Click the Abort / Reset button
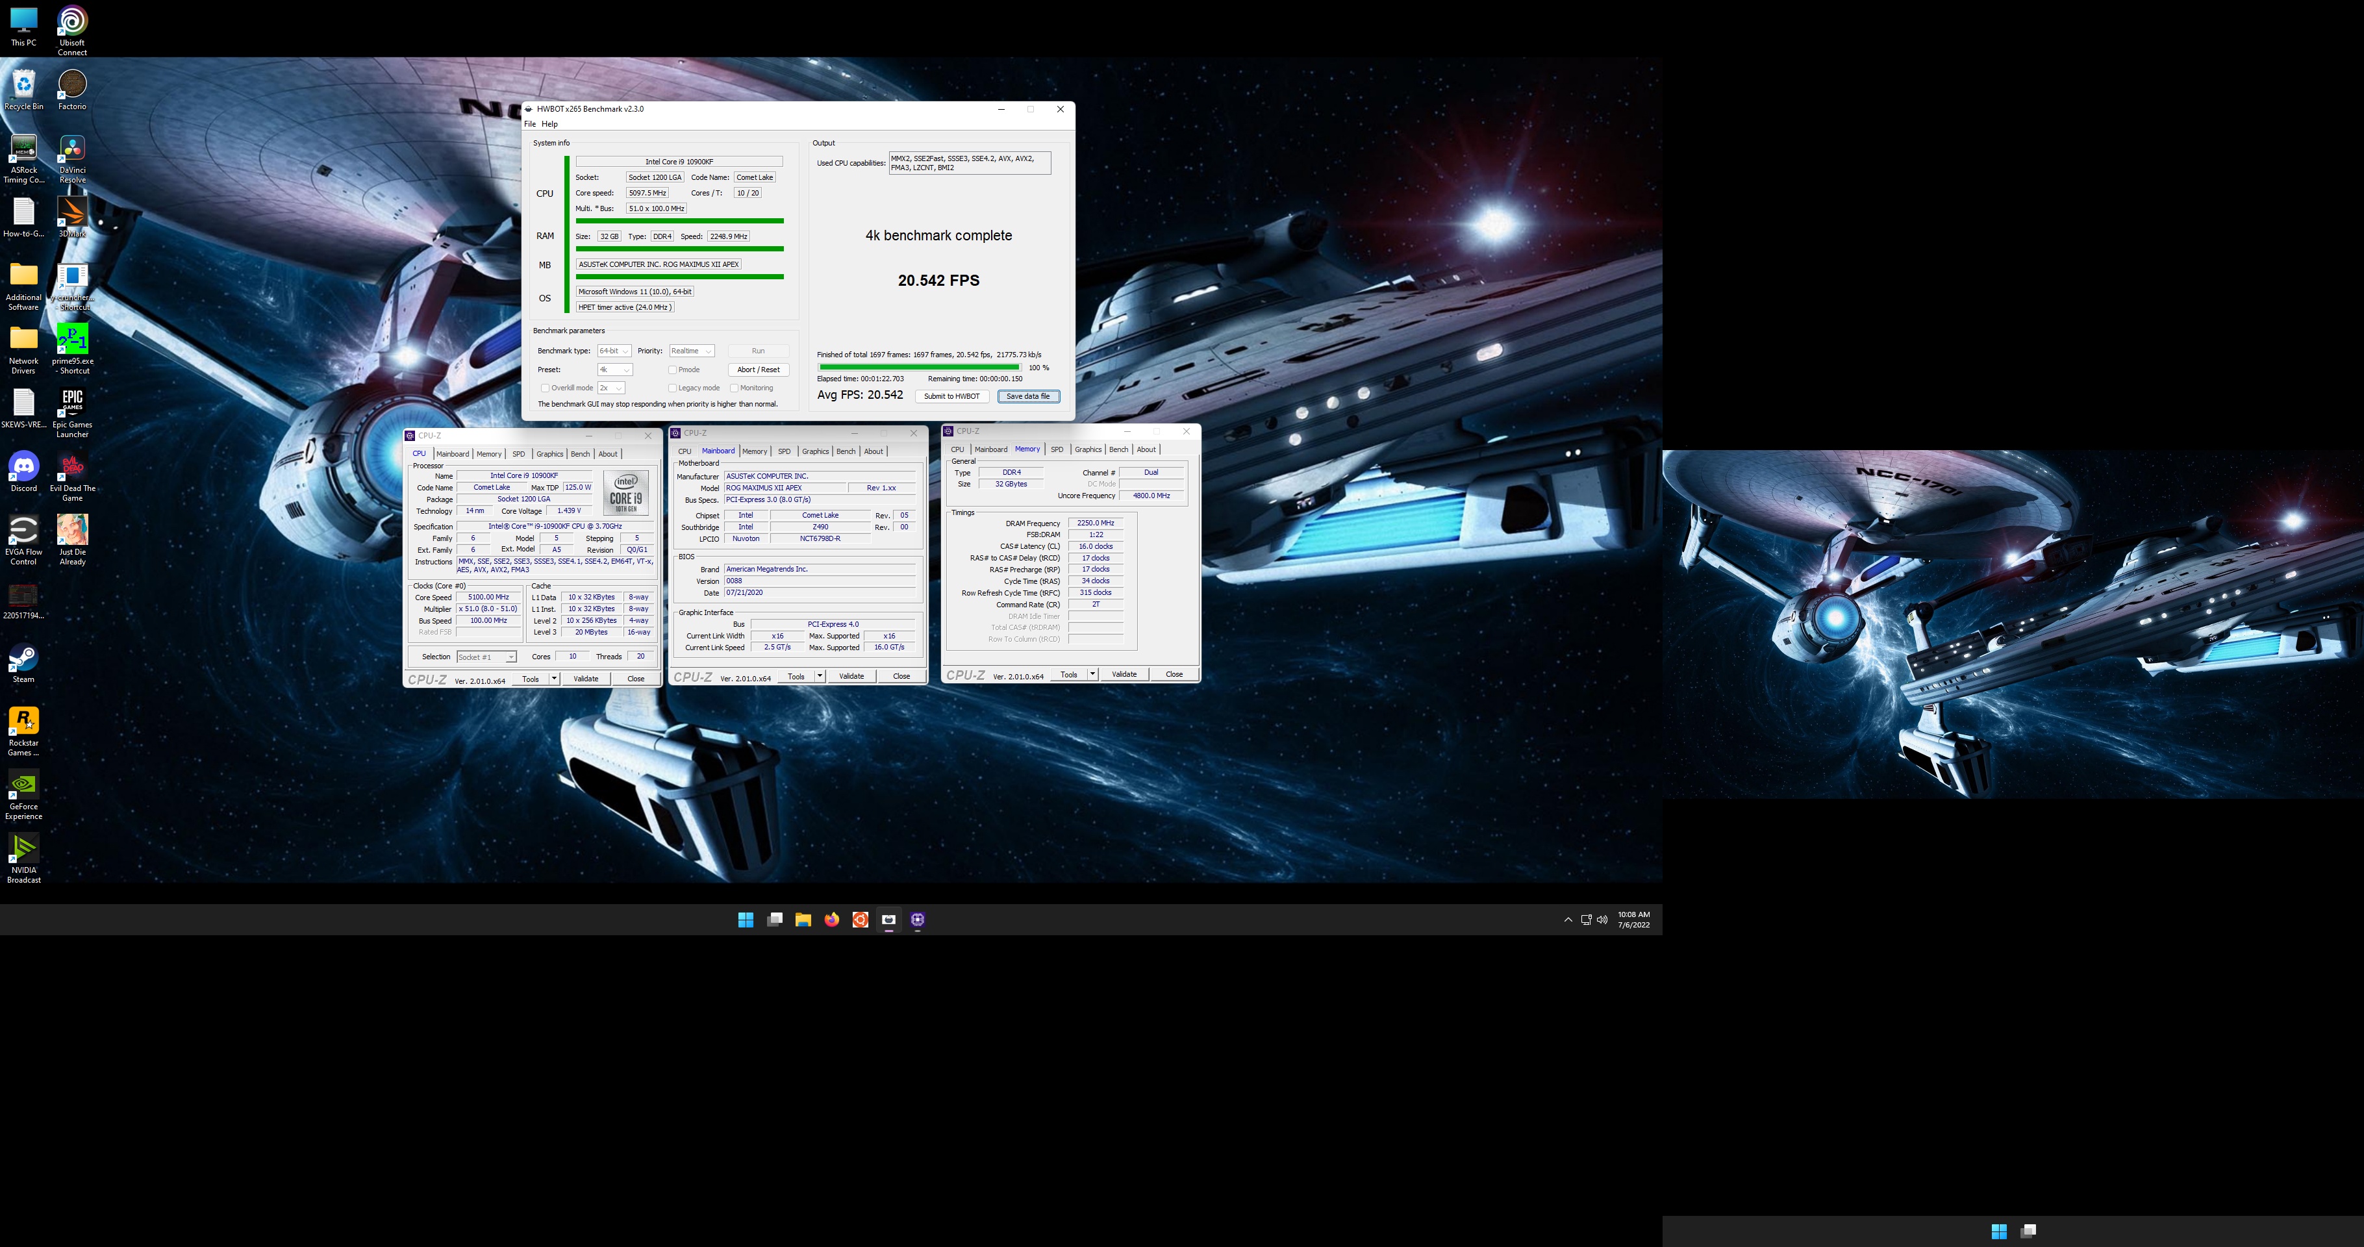 (758, 370)
